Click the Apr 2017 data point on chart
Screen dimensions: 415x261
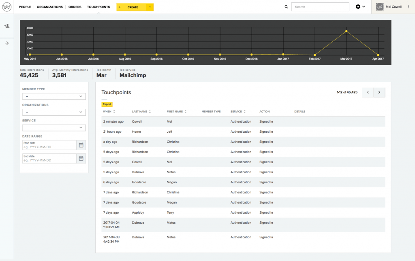[x=378, y=55]
